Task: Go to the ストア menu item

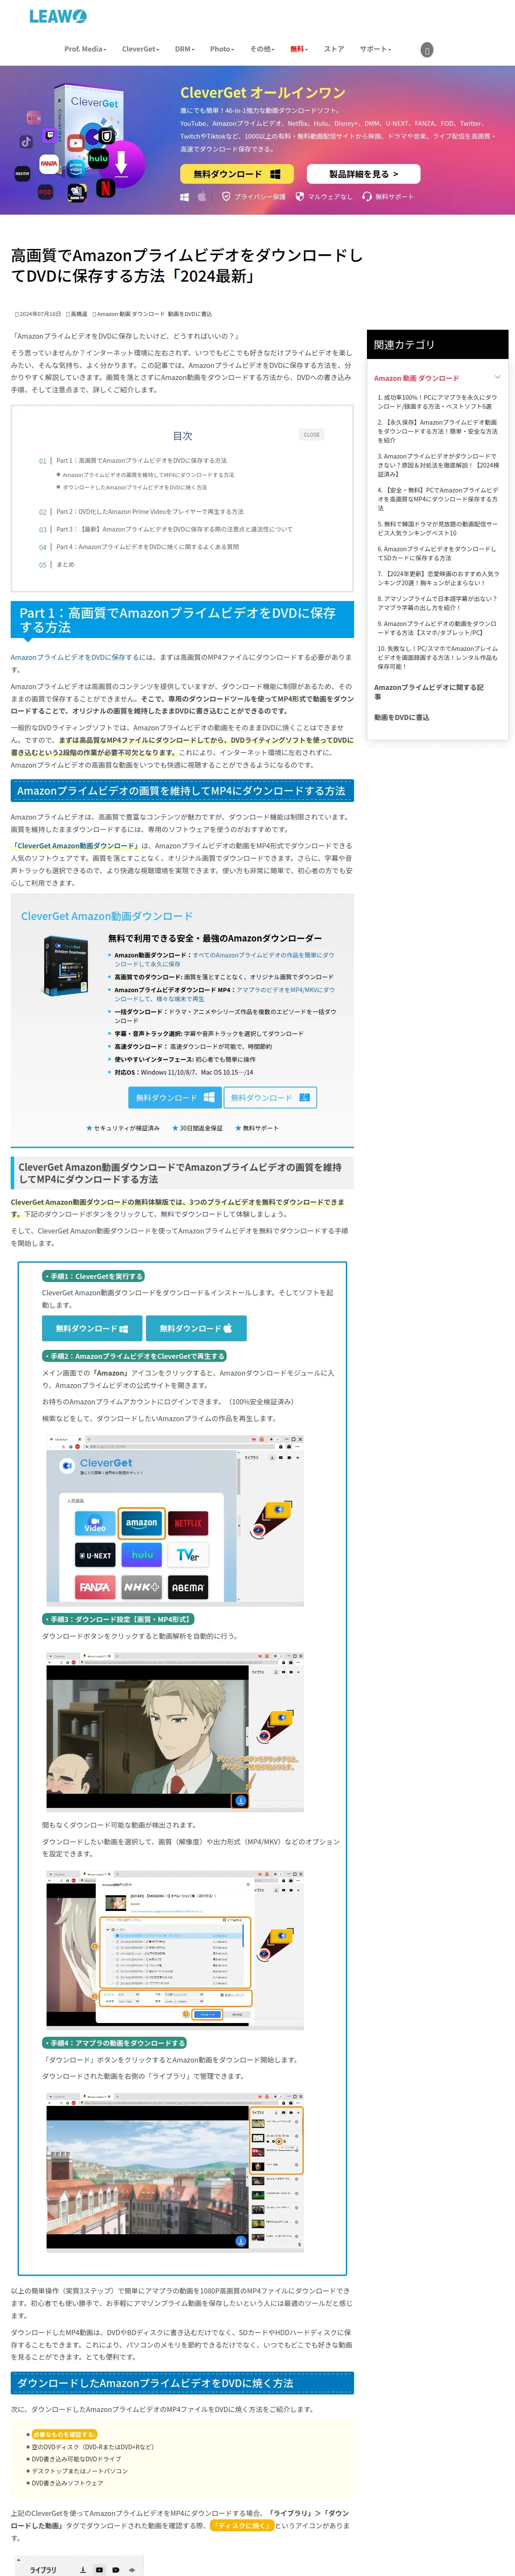Action: (334, 49)
